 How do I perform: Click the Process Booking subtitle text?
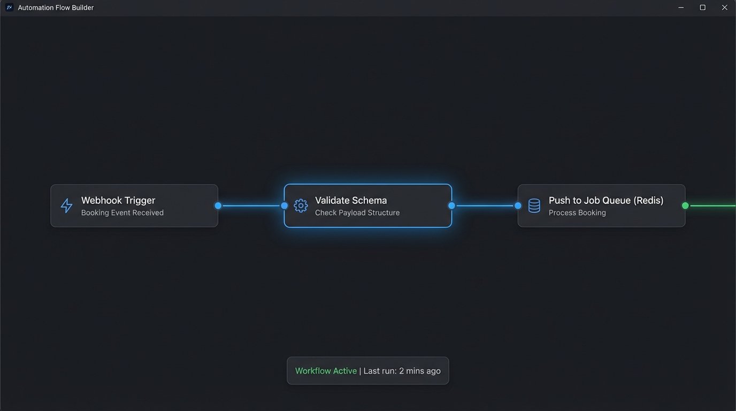click(577, 212)
